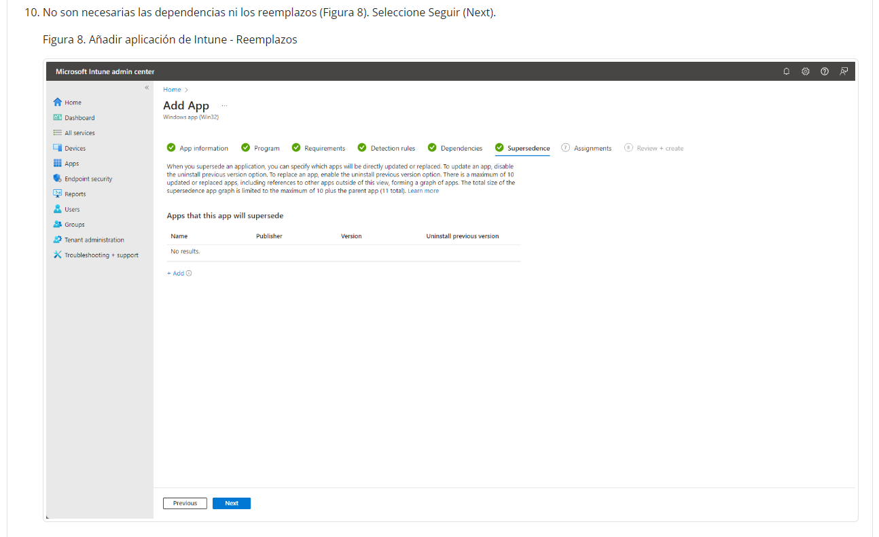879x537 pixels.
Task: Open Dashboard from the sidebar
Action: pyautogui.click(x=74, y=118)
